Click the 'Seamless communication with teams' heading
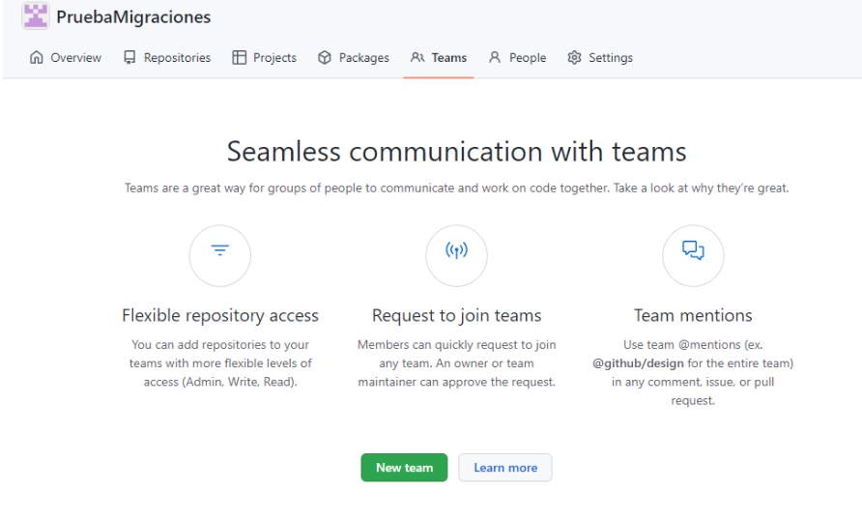 (x=456, y=152)
